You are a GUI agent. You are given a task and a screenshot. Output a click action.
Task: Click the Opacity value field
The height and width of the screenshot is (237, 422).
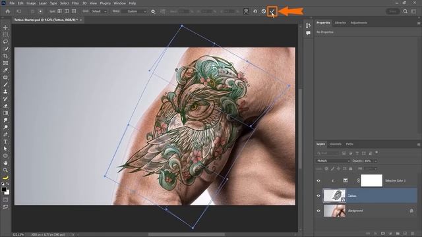[x=368, y=161]
